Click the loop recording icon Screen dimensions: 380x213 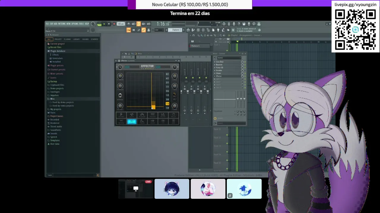click(x=149, y=23)
